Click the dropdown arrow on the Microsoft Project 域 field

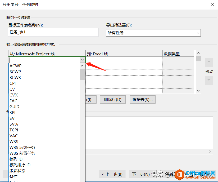[x=82, y=60]
